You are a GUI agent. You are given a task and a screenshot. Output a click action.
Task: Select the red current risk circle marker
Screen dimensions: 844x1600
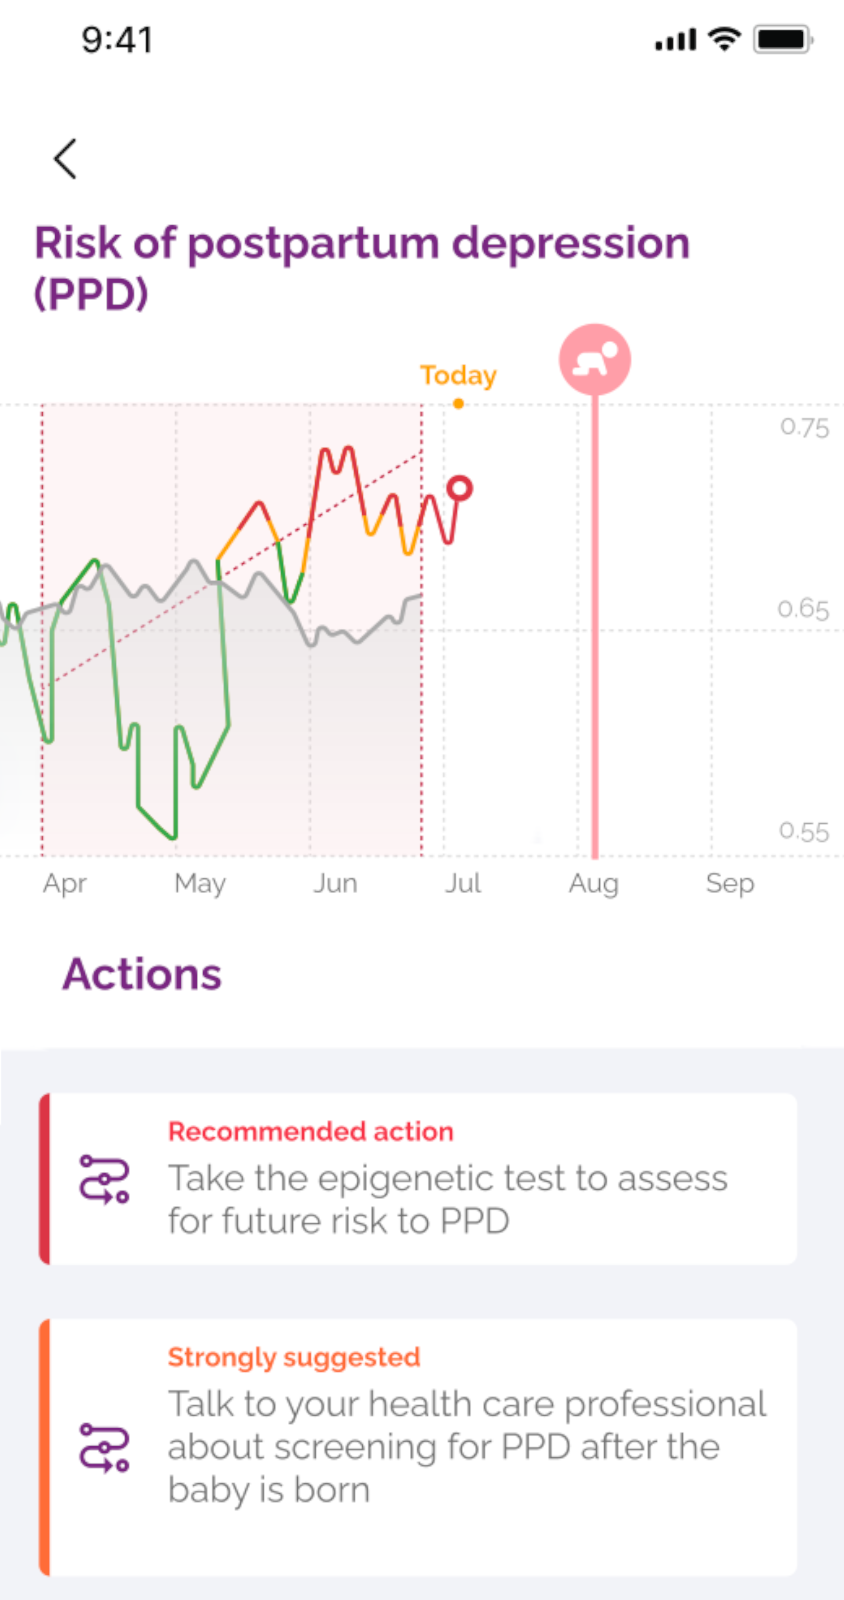pyautogui.click(x=460, y=488)
